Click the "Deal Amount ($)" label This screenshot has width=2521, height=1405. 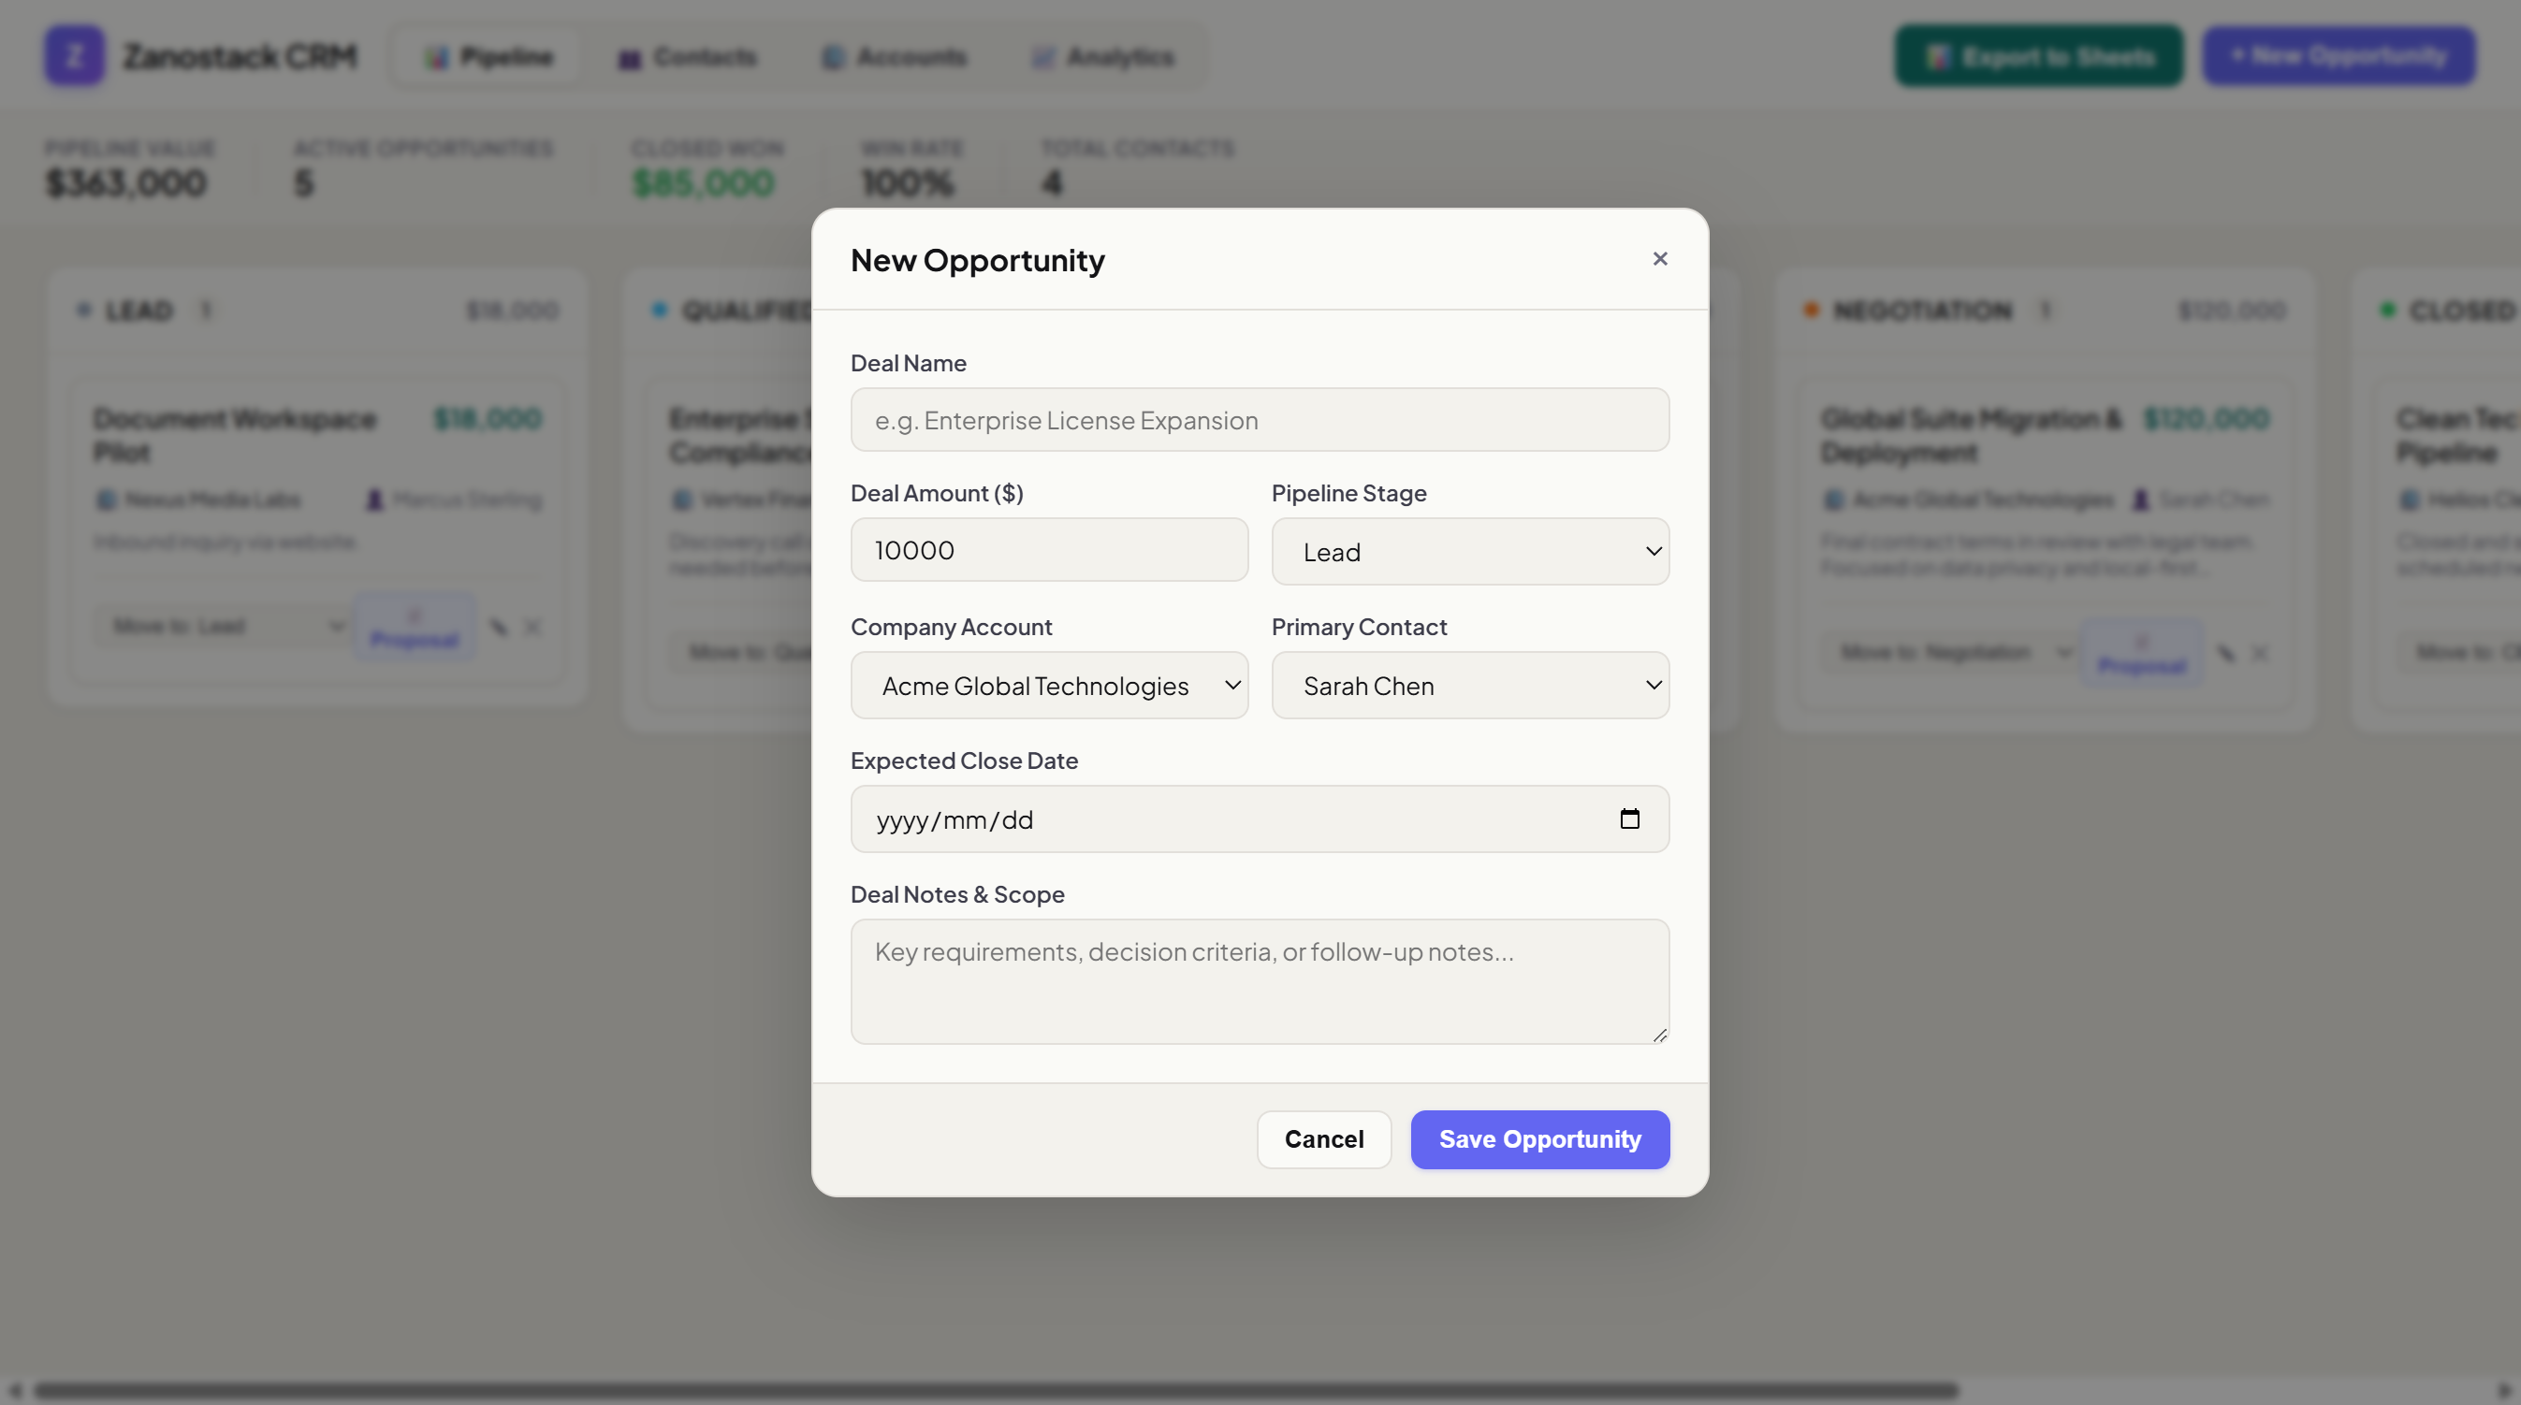pos(937,493)
